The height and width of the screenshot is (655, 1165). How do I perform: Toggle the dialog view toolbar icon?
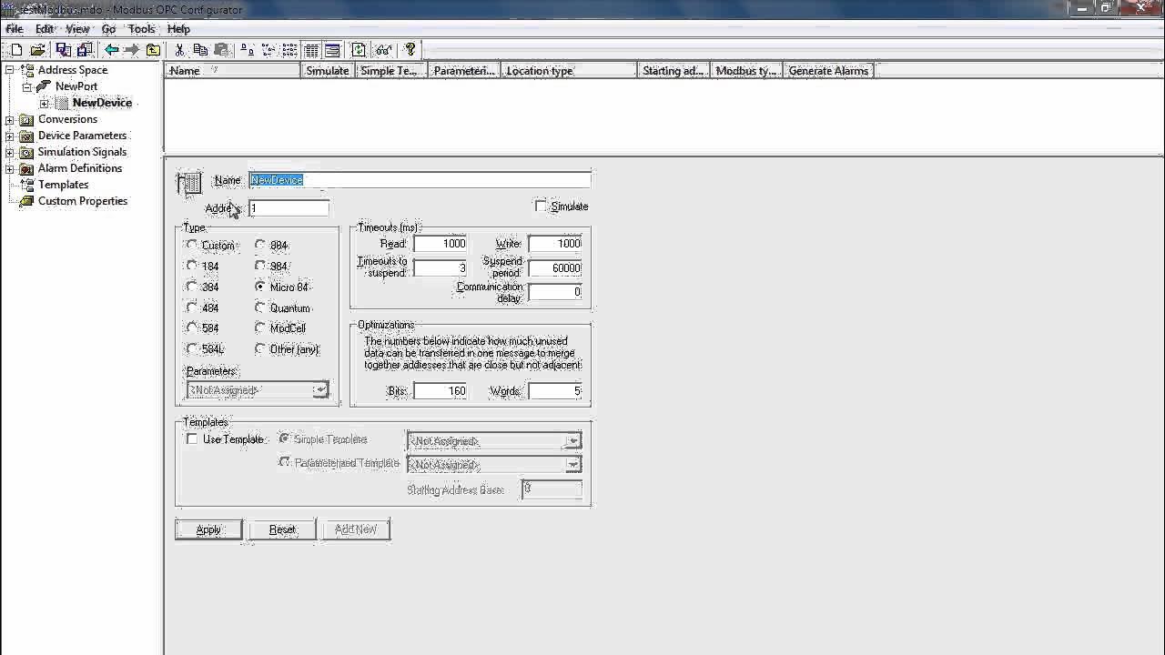(x=332, y=50)
